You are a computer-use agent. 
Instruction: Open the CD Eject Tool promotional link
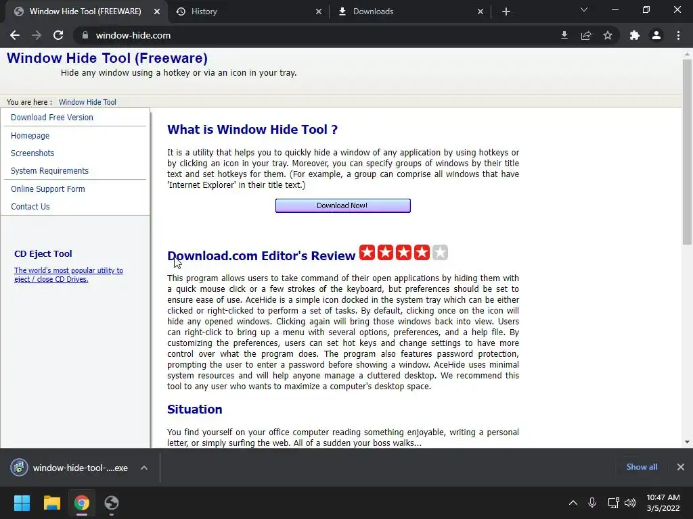(68, 274)
